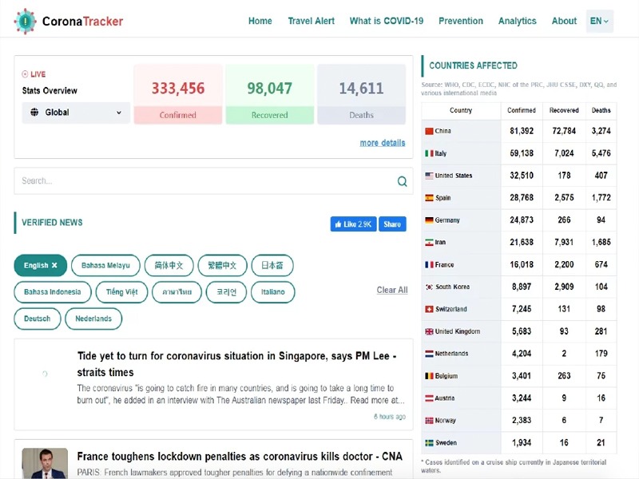Screen dimensions: 639x479
Task: Go to the Analytics menu item
Action: point(517,22)
